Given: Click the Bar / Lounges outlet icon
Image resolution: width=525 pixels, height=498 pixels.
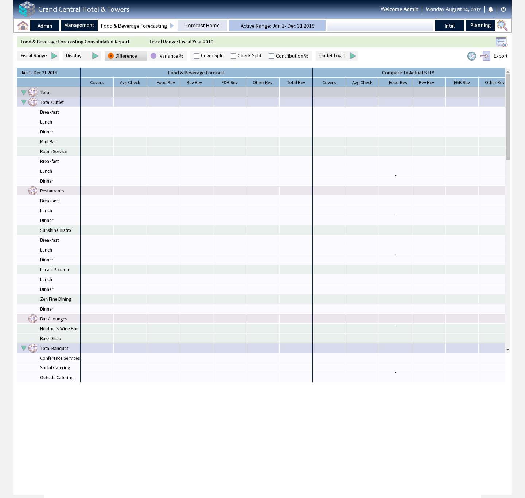Looking at the screenshot, I should click(x=33, y=319).
